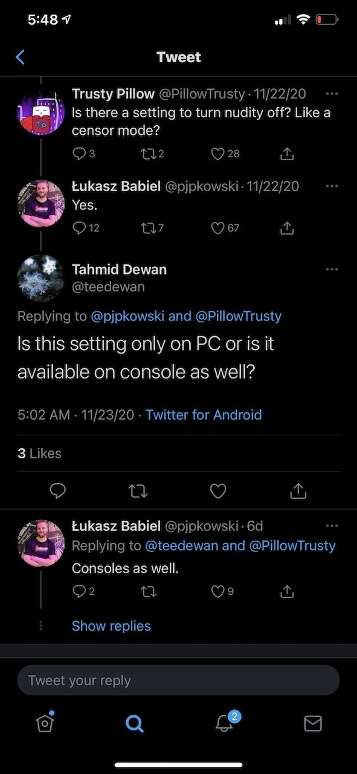The width and height of the screenshot is (357, 774).
Task: Open the Search tab magnifier
Action: [134, 723]
